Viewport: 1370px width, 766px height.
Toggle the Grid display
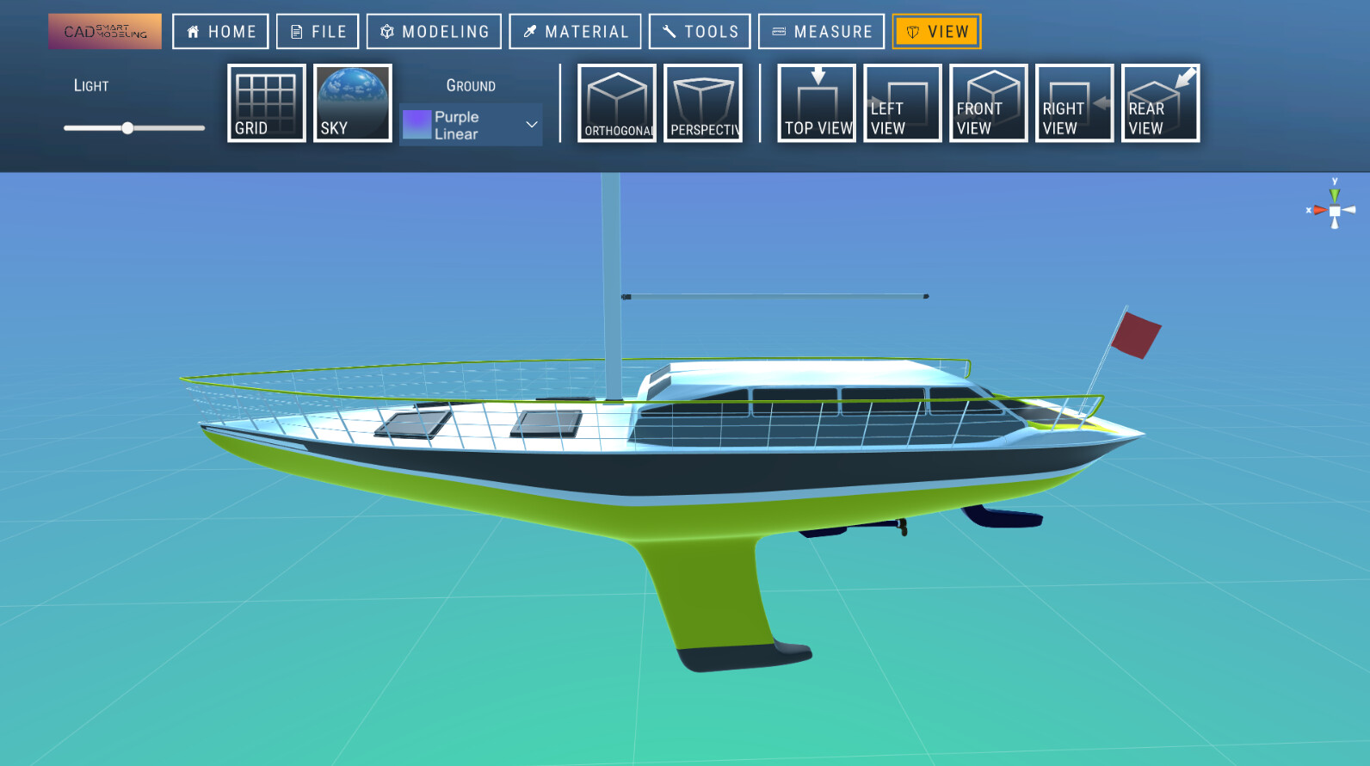[266, 103]
